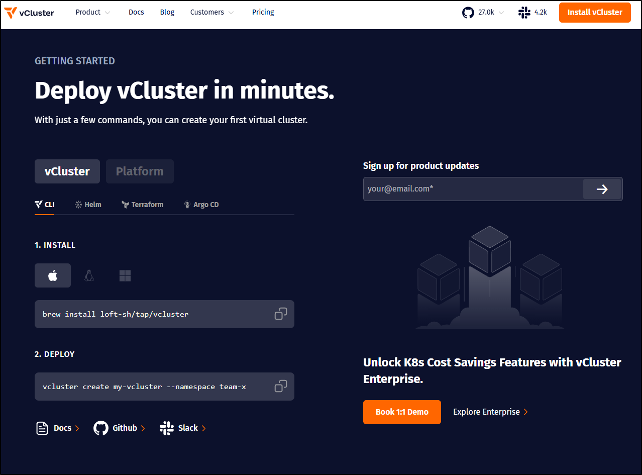Open the Github link below the commands
642x475 pixels.
tap(120, 428)
